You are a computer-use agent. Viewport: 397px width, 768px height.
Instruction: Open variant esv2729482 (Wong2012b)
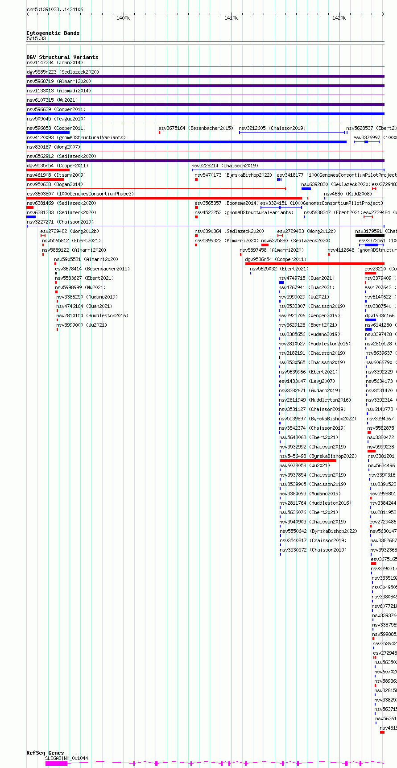[70, 232]
